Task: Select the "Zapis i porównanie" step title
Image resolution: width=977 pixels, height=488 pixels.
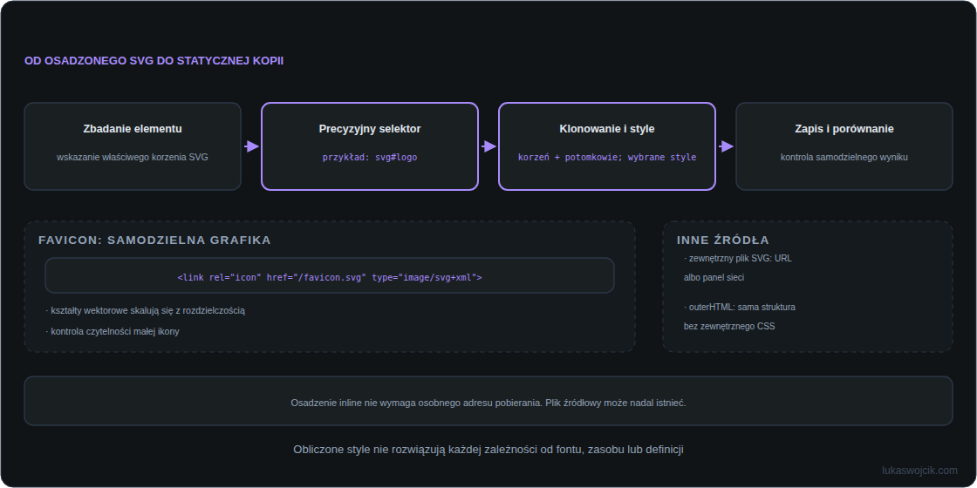Action: coord(844,129)
